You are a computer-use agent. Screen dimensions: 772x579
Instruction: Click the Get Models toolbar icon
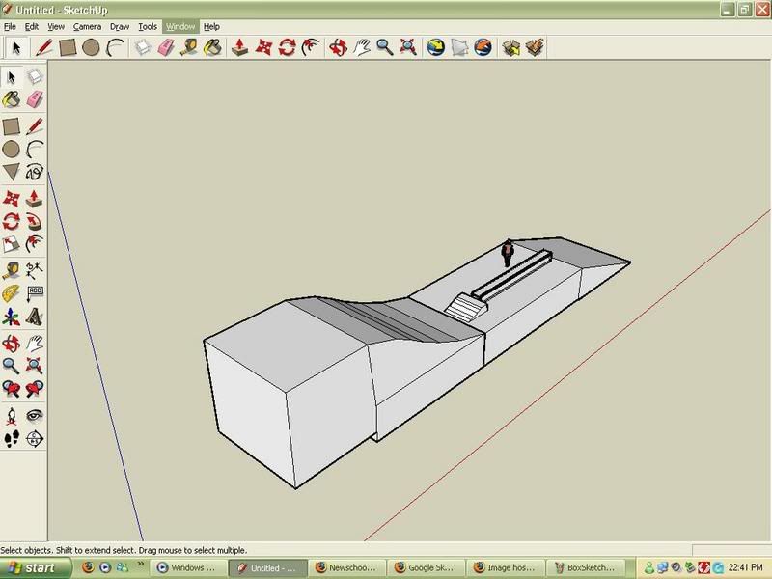510,46
